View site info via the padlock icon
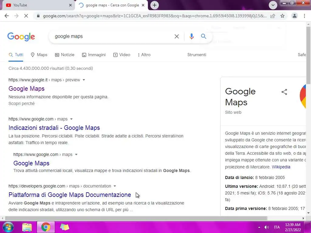This screenshot has width=311, height=233. (38, 16)
